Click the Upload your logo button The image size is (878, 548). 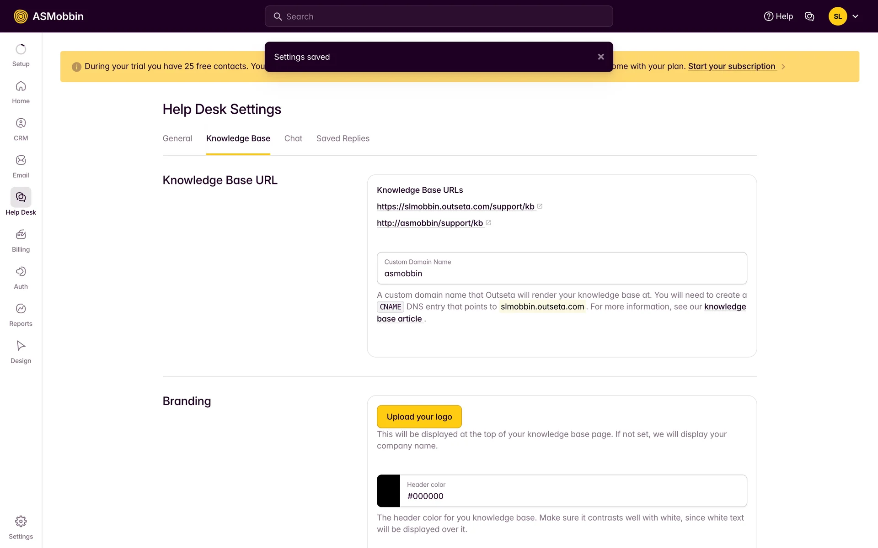pyautogui.click(x=419, y=416)
